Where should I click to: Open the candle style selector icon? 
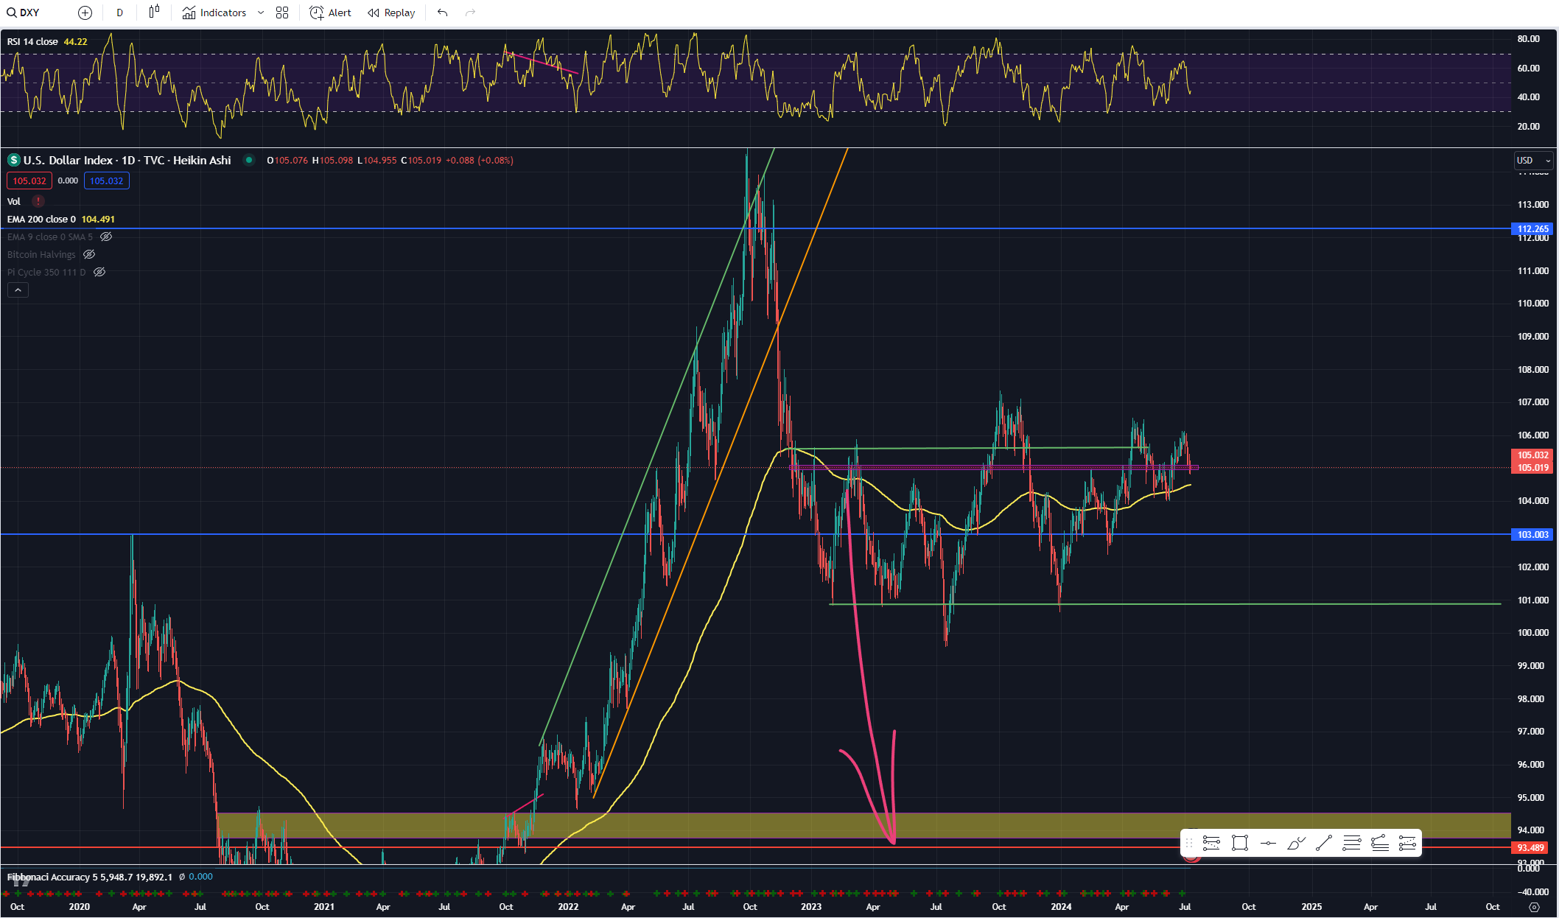(x=154, y=13)
